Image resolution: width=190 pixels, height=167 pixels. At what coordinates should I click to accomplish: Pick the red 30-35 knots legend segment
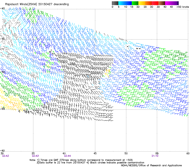click(x=155, y=3)
